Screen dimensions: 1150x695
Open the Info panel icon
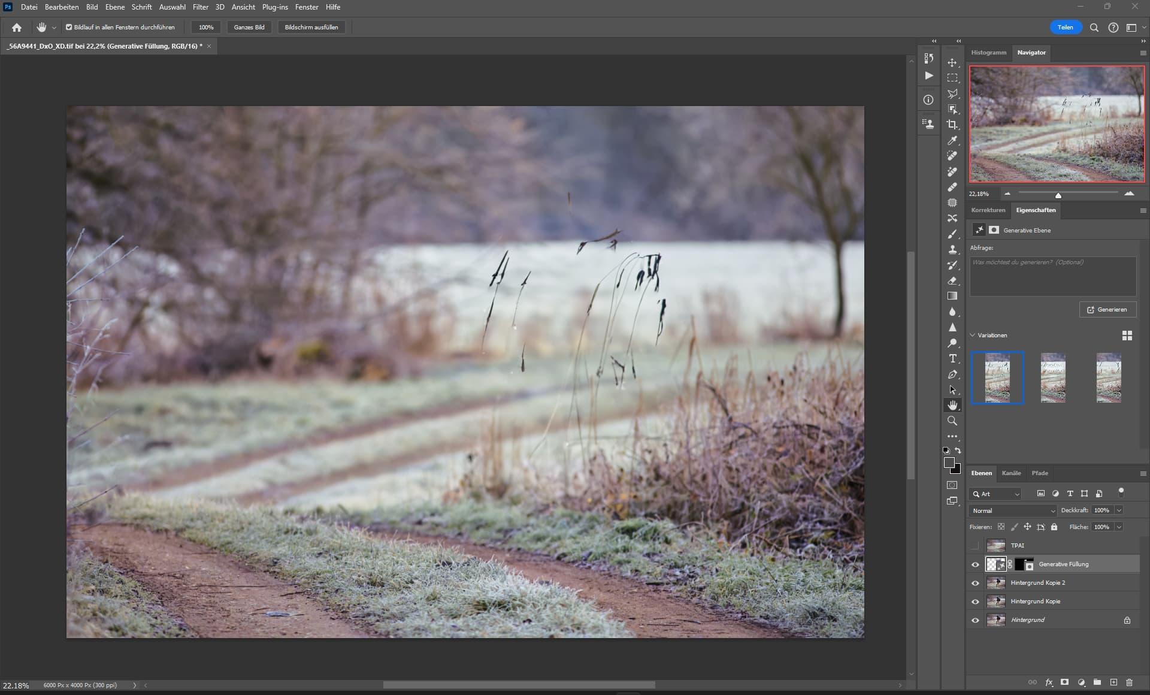point(928,100)
